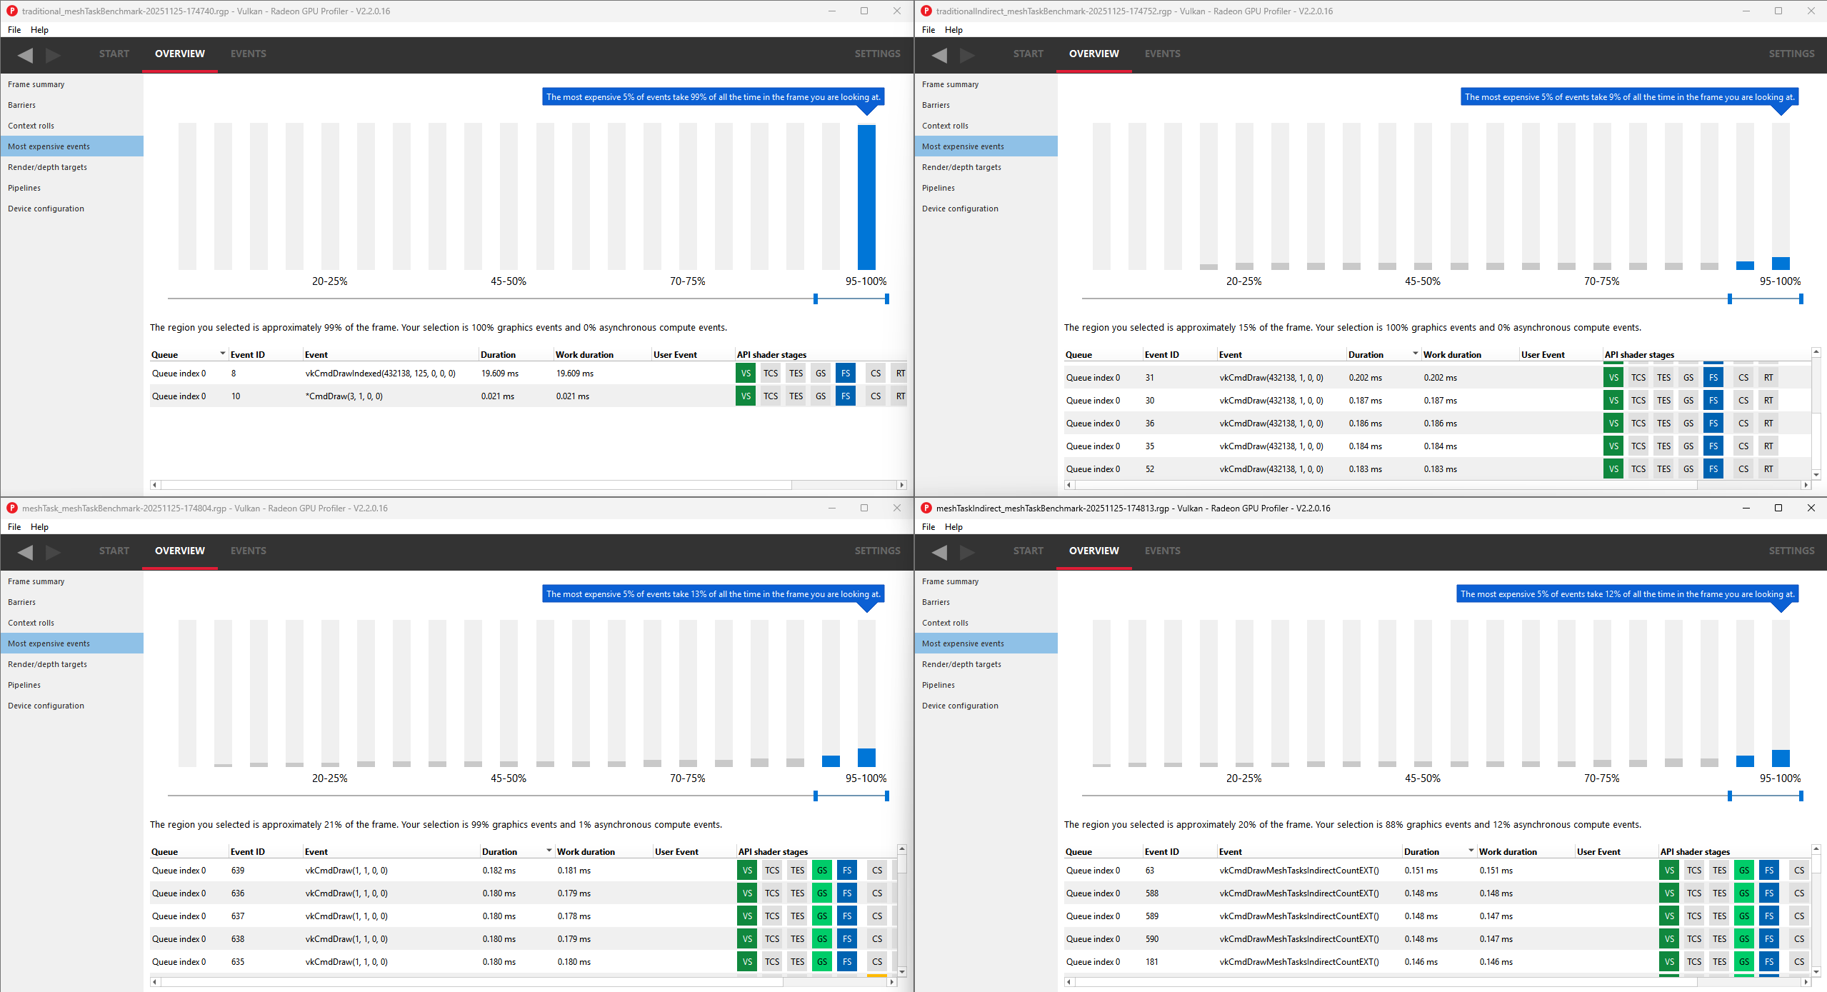Click the forward navigation arrow in meshTask window
Viewport: 1827px width, 992px height.
coord(54,551)
